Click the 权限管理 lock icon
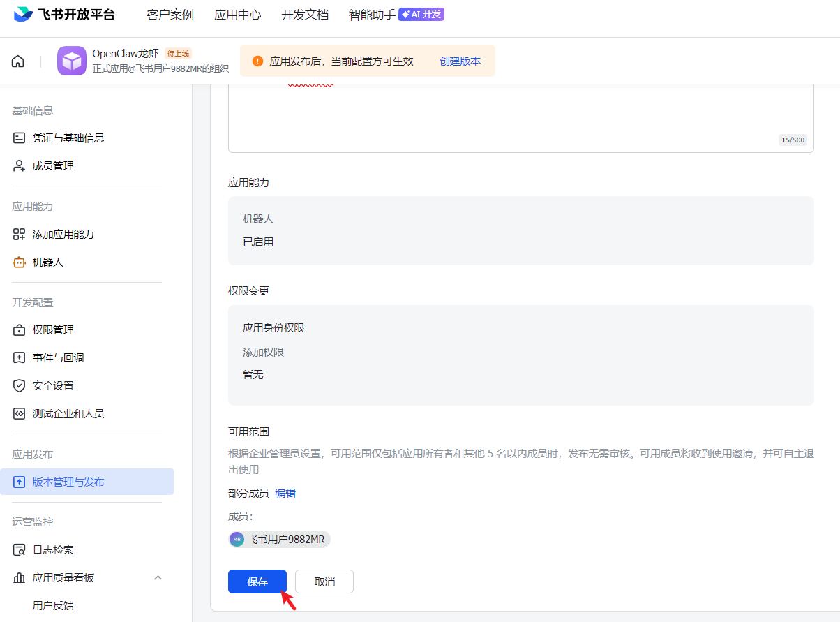The image size is (840, 622). (20, 330)
